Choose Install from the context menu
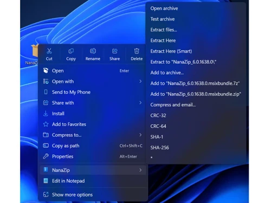 (x=93, y=114)
